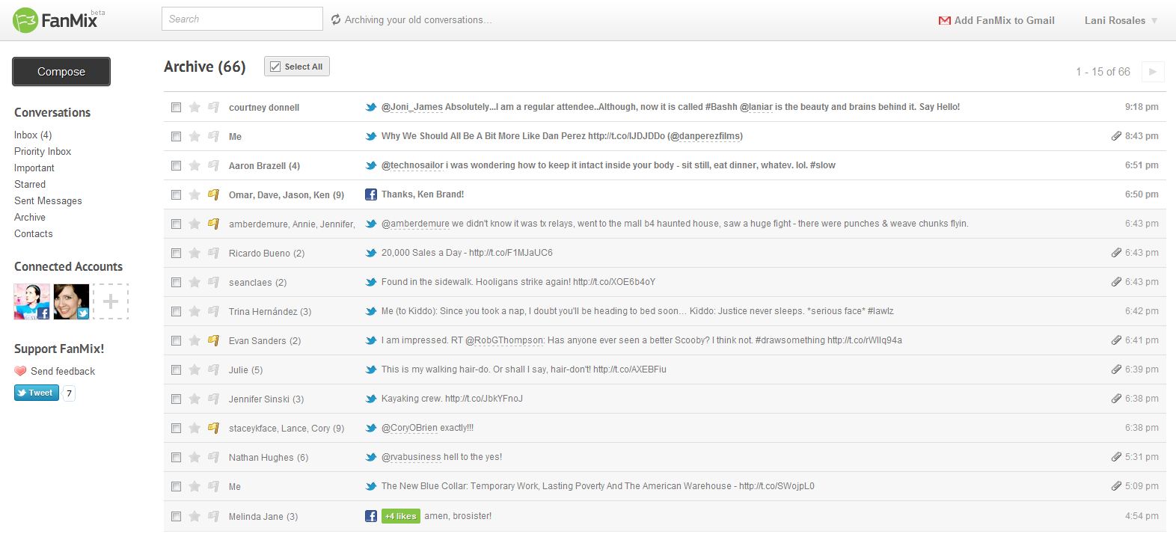Click the Twitter bird icon on Julie's message
The image size is (1176, 543).
click(x=370, y=369)
